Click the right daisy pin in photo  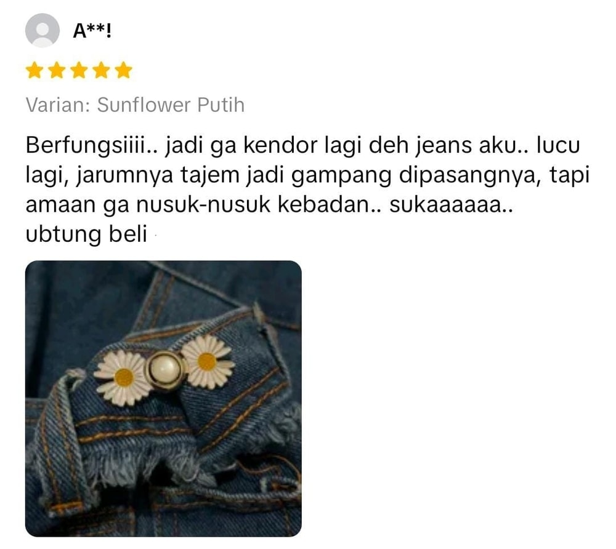pos(208,361)
